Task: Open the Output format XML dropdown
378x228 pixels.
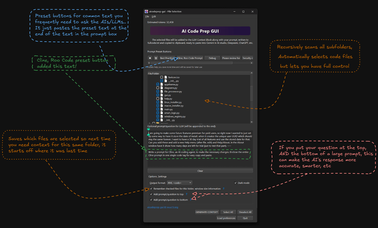Action: tap(180, 183)
